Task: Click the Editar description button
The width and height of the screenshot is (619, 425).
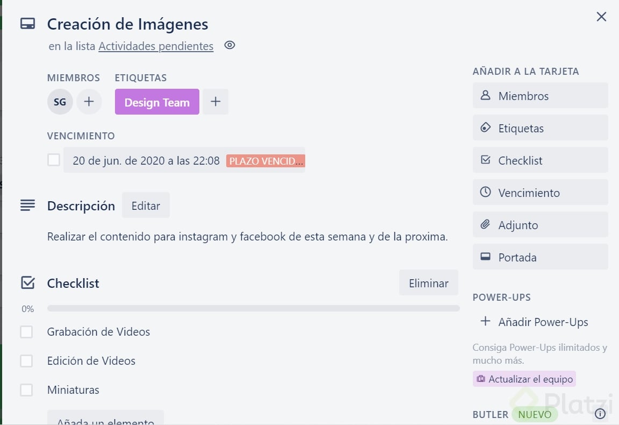Action: click(146, 206)
